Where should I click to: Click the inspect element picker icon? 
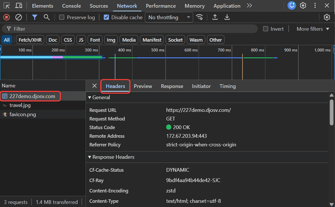(7, 6)
